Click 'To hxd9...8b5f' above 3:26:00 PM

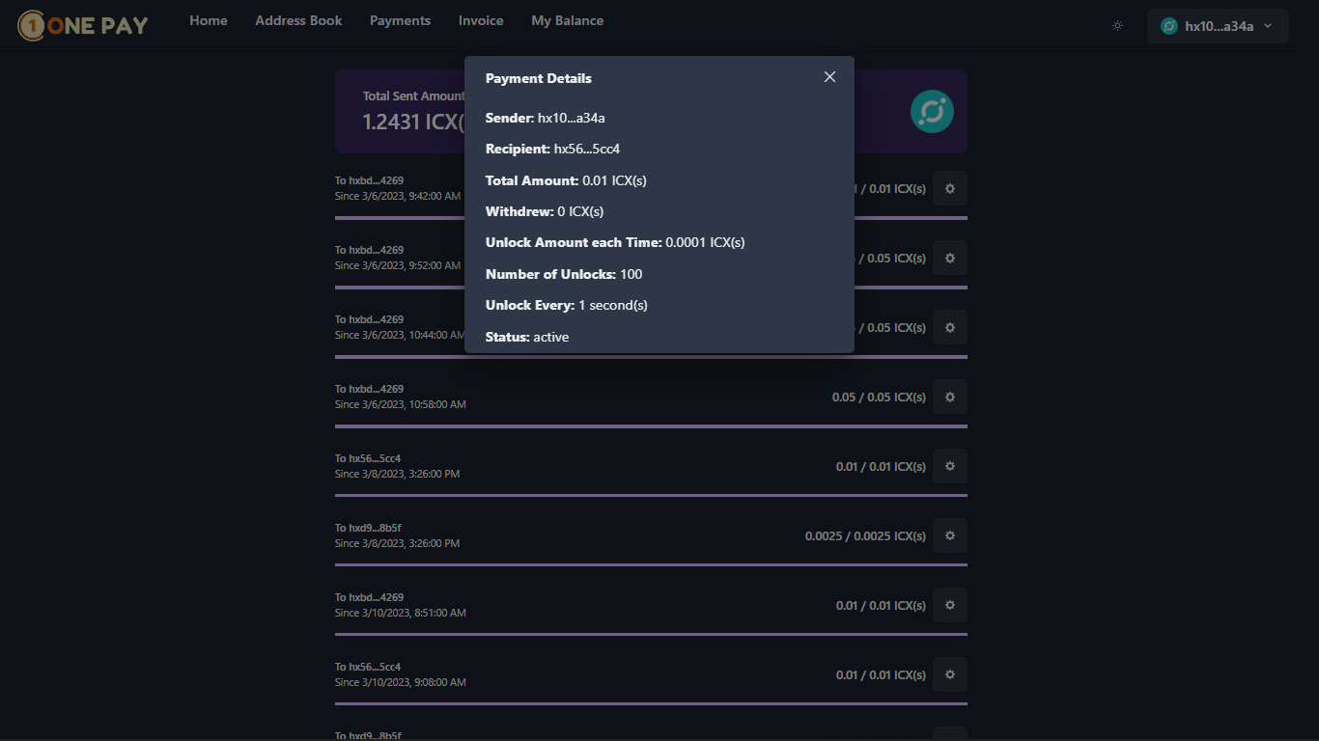pos(368,528)
